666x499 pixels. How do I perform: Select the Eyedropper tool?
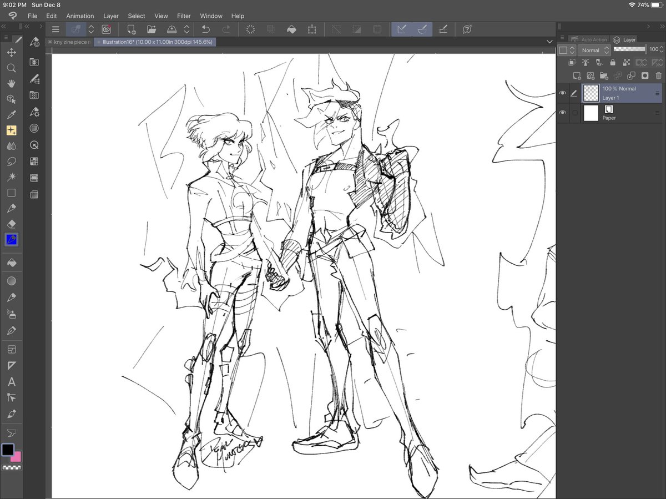pos(11,115)
